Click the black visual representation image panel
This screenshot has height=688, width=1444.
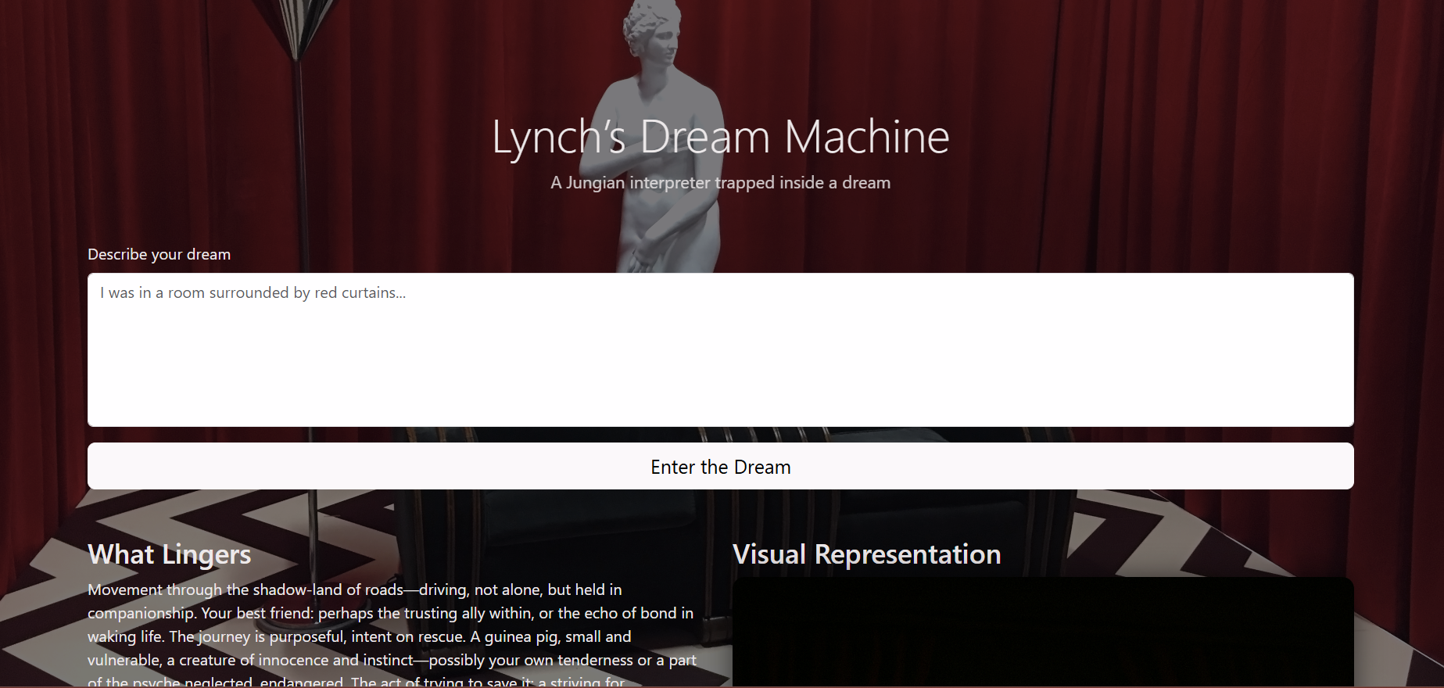click(x=1043, y=632)
